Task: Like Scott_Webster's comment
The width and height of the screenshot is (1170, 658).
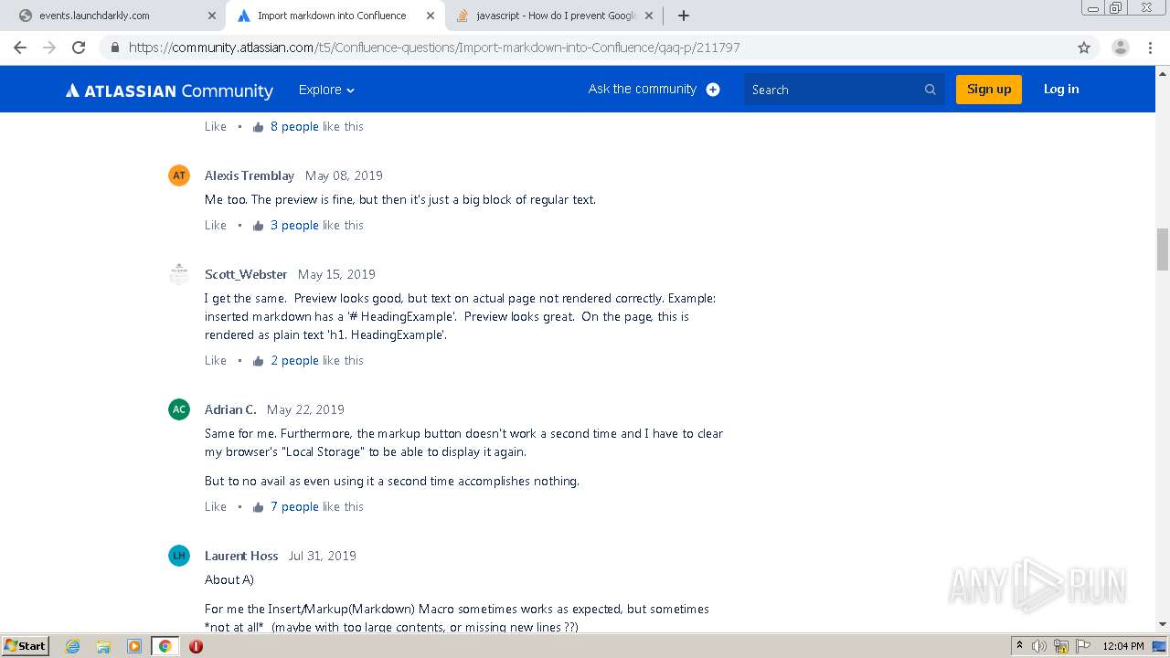Action: pos(216,361)
